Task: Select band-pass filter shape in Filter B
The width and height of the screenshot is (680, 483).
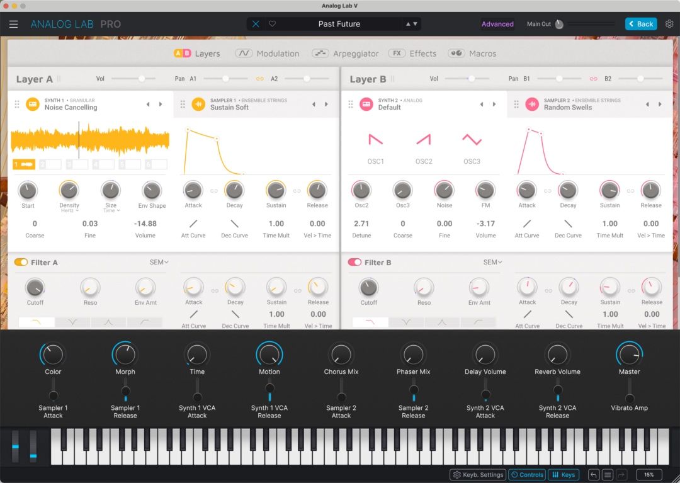Action: pyautogui.click(x=442, y=322)
